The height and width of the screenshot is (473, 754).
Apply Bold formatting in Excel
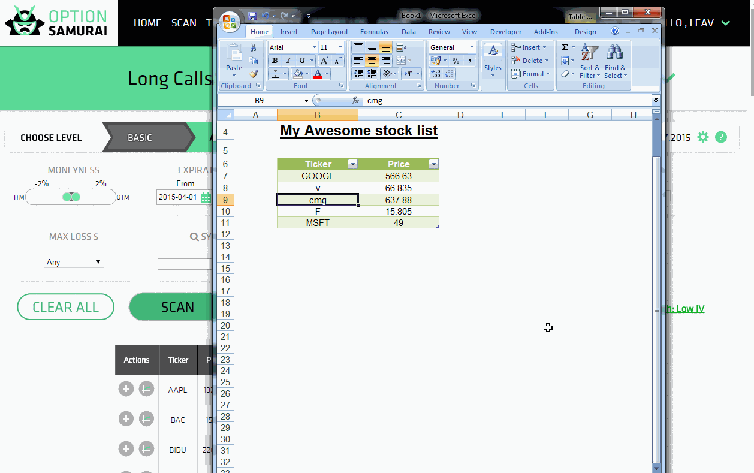tap(275, 61)
